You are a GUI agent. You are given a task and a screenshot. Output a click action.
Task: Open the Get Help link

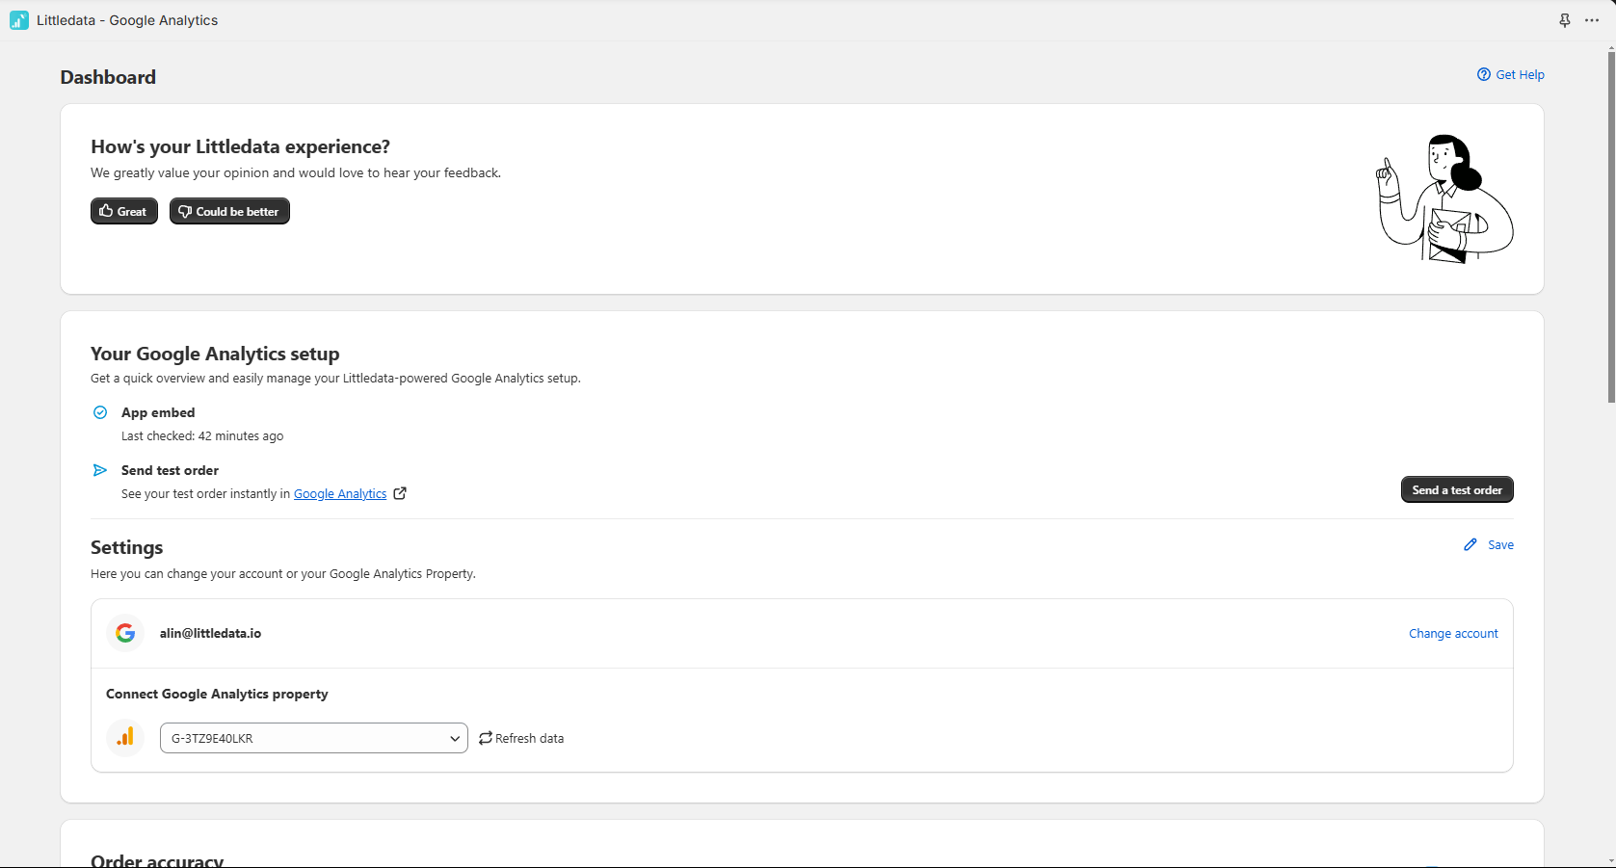coord(1510,74)
